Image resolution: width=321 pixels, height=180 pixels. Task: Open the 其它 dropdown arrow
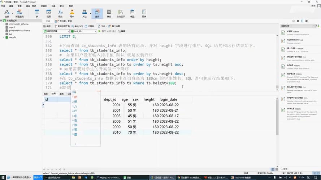(x=90, y=13)
